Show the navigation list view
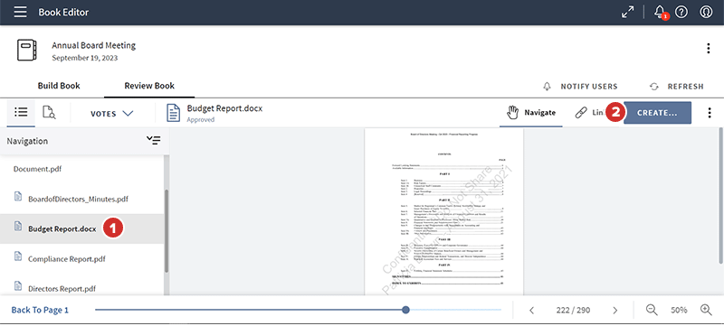 point(21,112)
